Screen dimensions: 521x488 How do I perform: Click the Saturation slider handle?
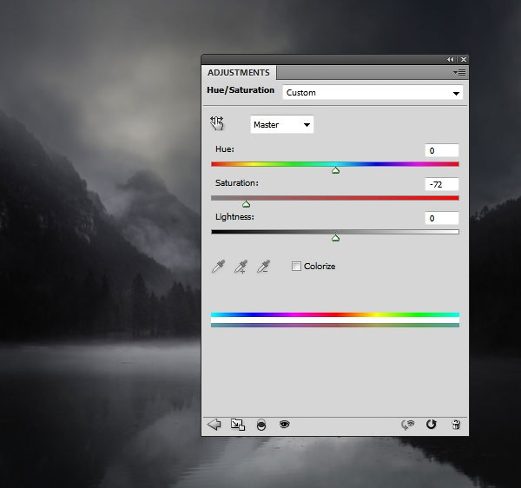[x=247, y=204]
